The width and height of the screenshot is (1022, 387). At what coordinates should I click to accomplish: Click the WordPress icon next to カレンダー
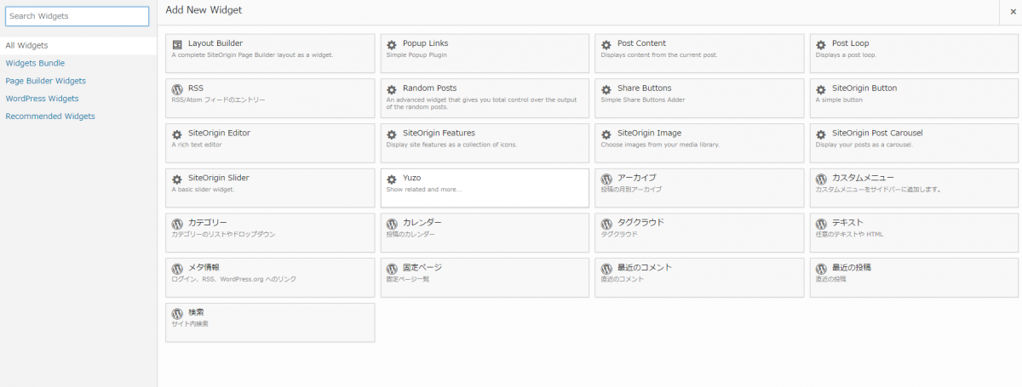tap(392, 225)
